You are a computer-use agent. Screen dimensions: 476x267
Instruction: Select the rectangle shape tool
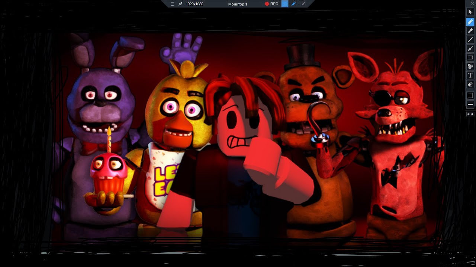point(470,57)
